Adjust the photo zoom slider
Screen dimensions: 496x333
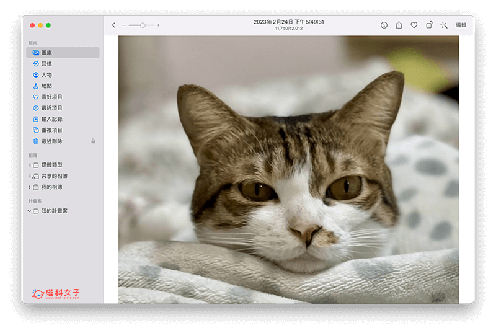[x=142, y=25]
